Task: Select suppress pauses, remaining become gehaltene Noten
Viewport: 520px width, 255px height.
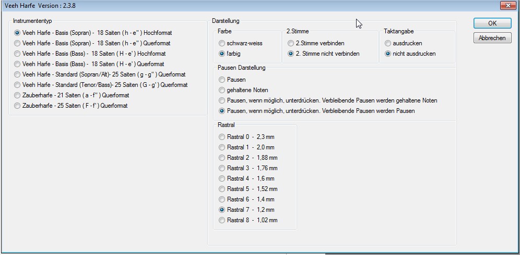Action: coord(222,100)
